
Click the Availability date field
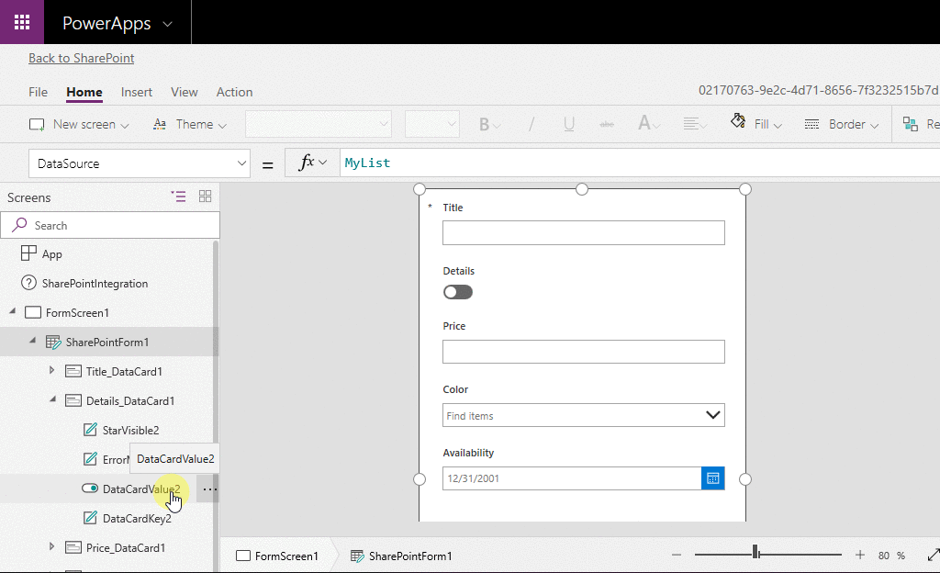[x=572, y=478]
